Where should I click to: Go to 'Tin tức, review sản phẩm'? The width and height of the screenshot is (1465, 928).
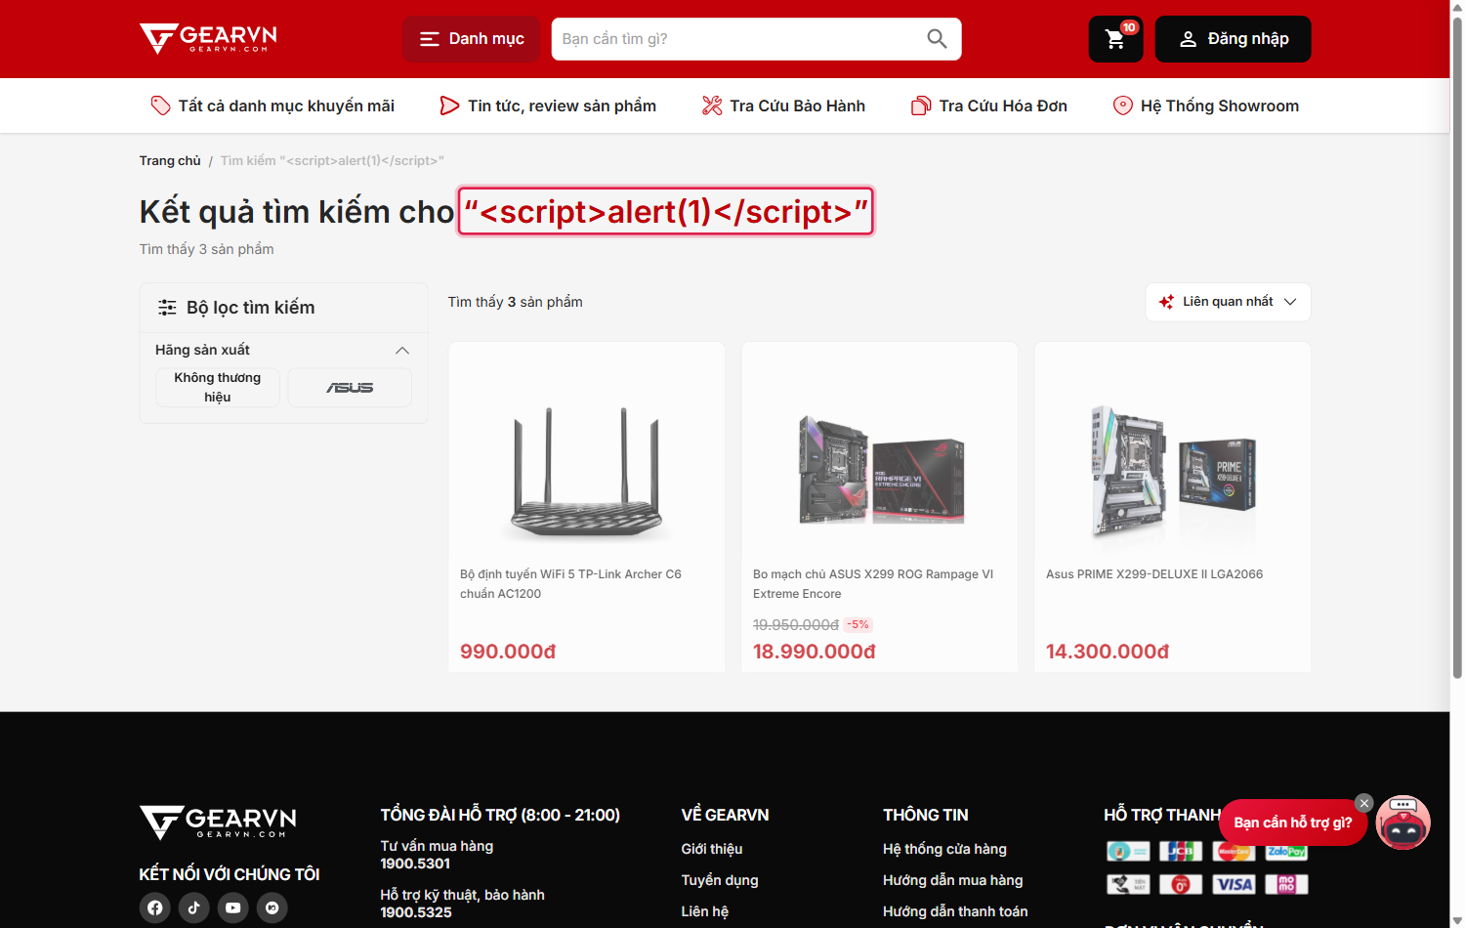[548, 105]
